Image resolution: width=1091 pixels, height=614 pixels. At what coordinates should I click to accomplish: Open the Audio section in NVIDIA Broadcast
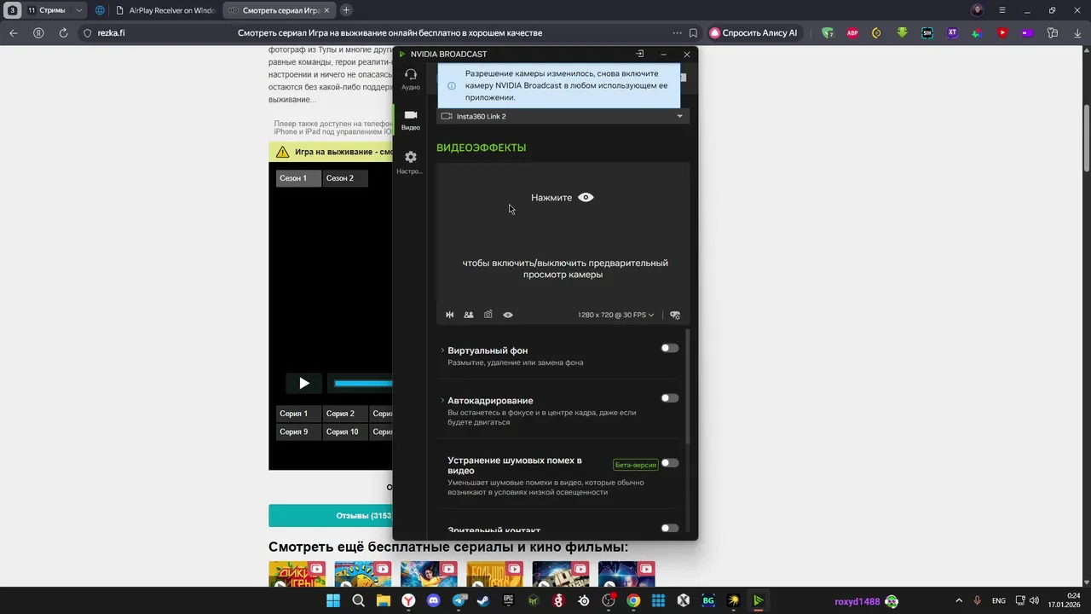click(411, 79)
